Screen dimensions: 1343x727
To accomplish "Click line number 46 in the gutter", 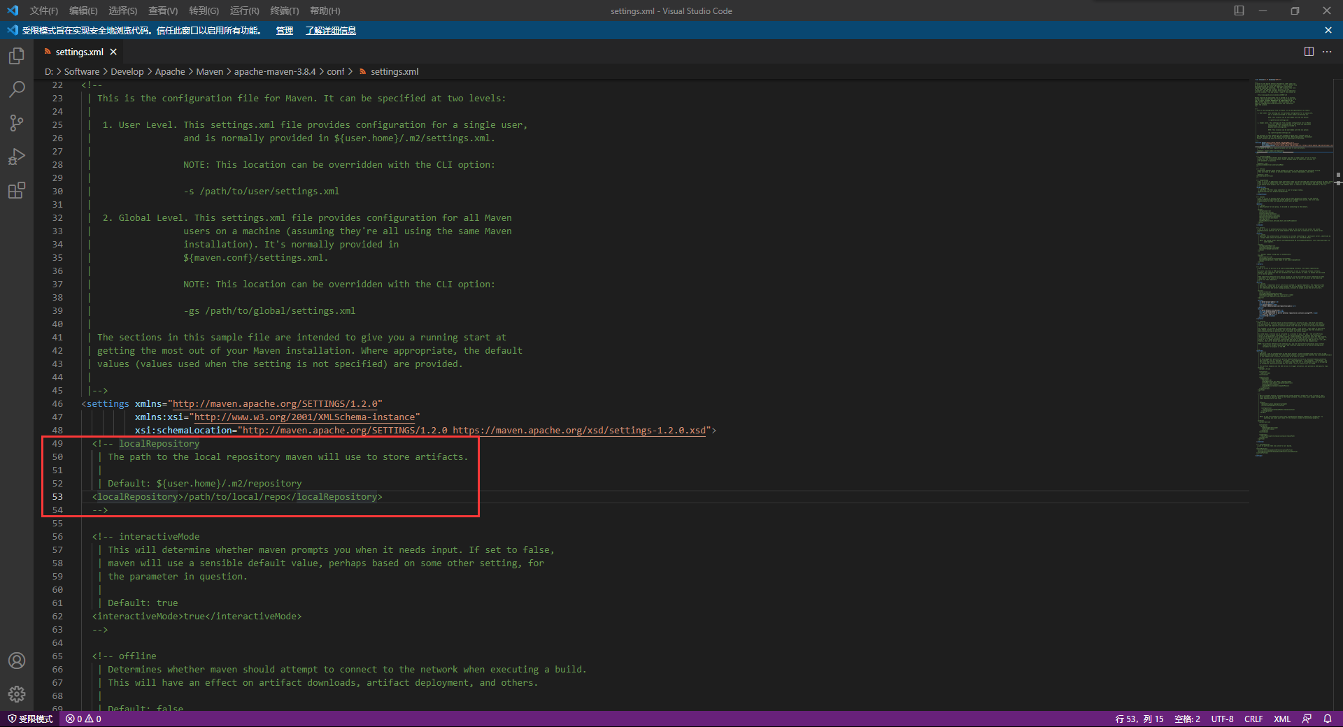I will coord(57,403).
